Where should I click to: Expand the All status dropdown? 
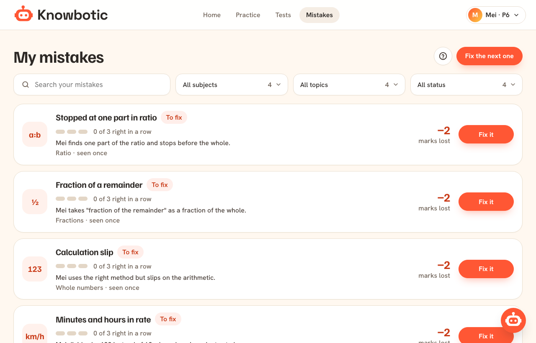[466, 84]
